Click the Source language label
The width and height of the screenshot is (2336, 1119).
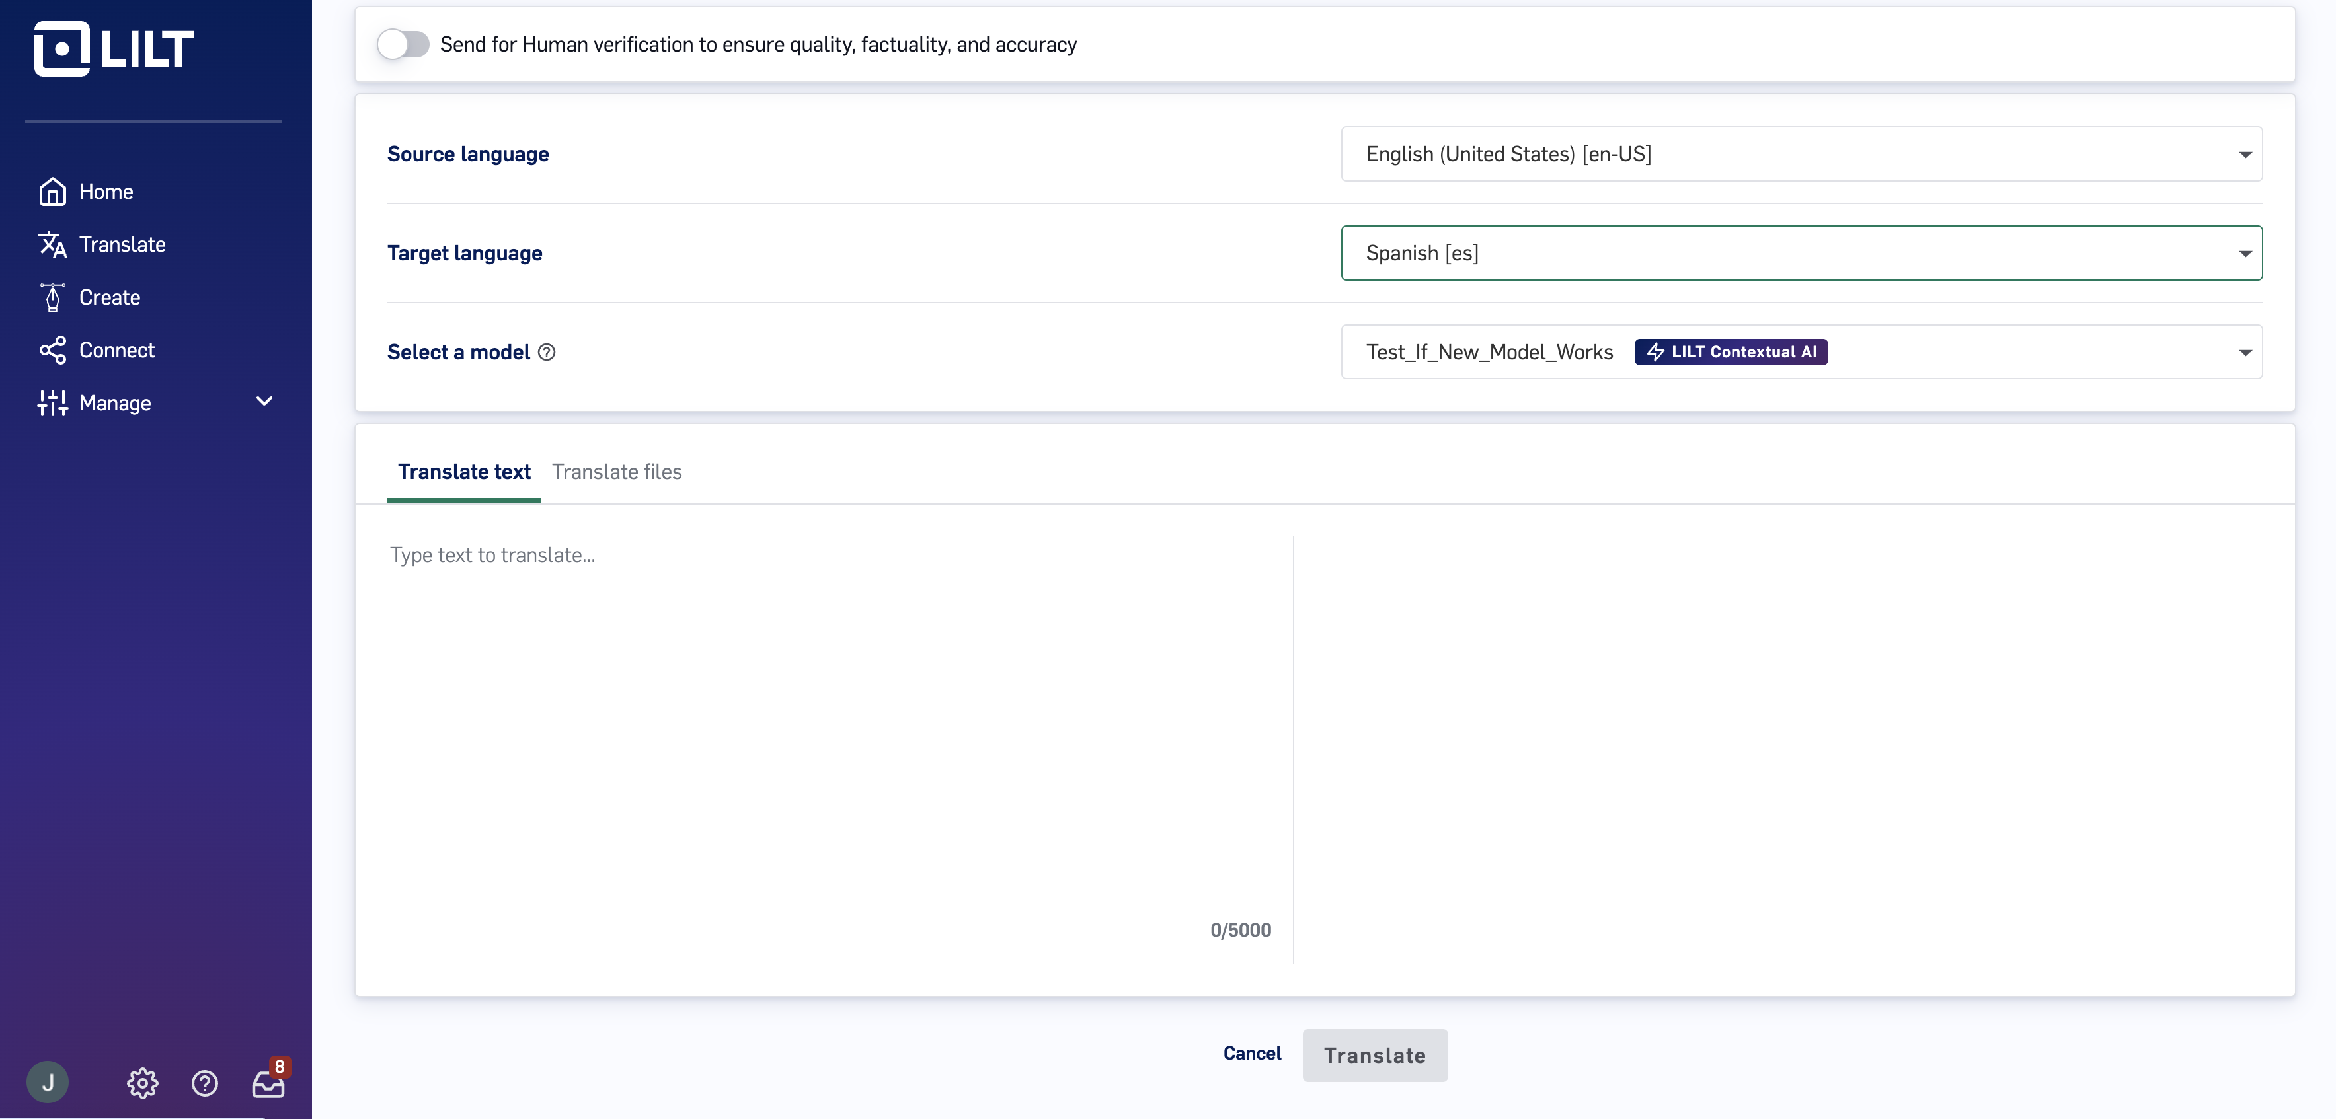(468, 154)
